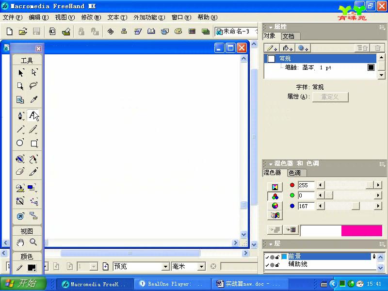Activate the Zoom magnifier tool
Screen dimensions: 388x291
(33, 242)
